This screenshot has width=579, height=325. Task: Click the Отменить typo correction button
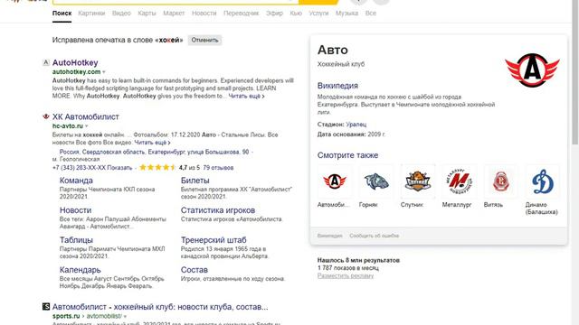pos(204,40)
